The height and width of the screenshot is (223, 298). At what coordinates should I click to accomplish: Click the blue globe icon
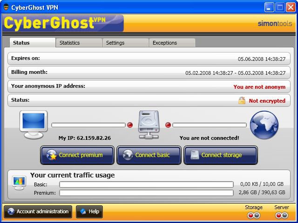click(x=264, y=125)
